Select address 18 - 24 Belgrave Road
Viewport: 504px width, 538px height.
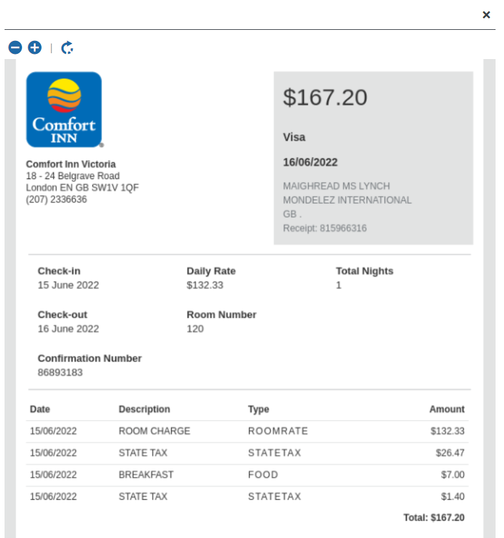click(73, 176)
